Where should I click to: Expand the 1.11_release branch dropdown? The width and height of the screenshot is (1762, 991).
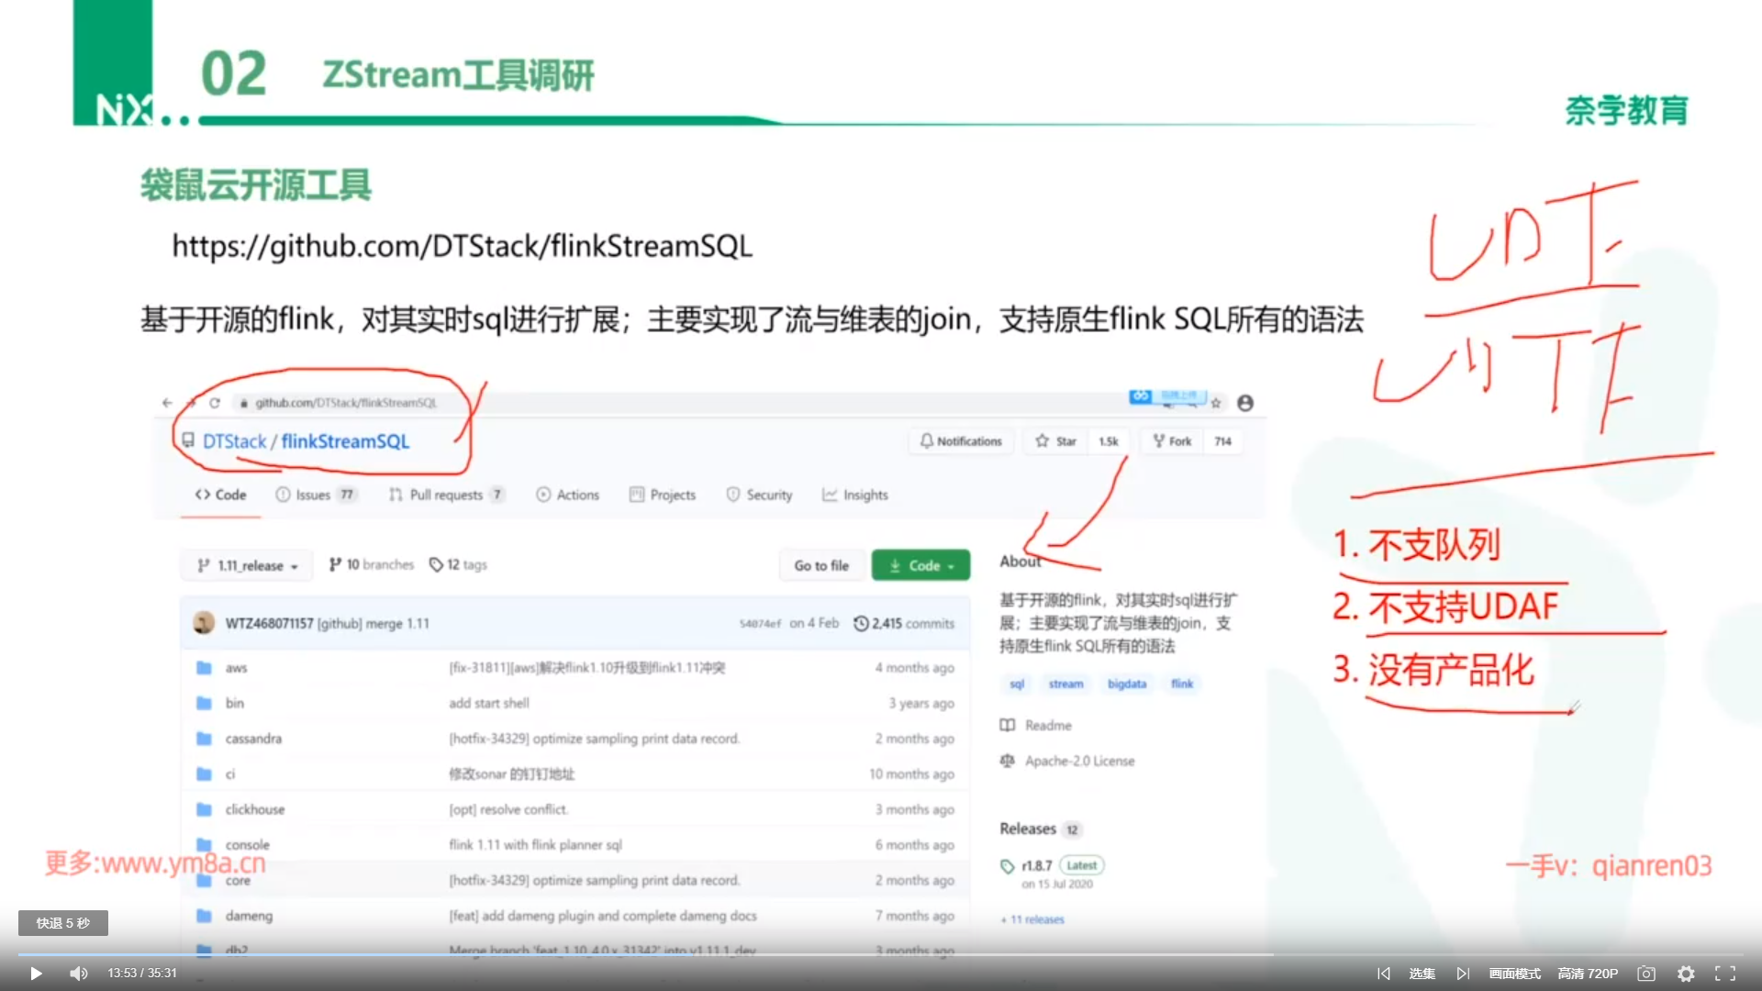pyautogui.click(x=248, y=566)
